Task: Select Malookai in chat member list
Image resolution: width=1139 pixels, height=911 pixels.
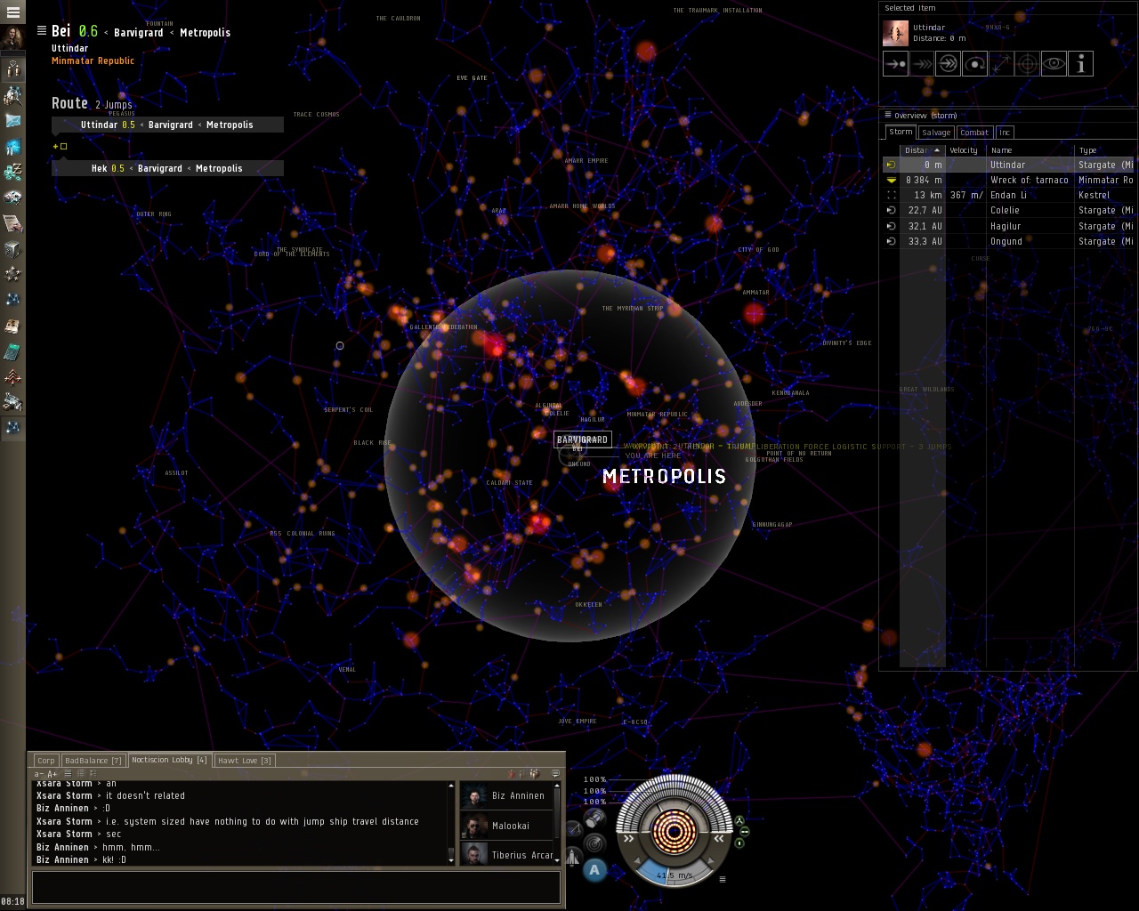Action: [x=505, y=826]
